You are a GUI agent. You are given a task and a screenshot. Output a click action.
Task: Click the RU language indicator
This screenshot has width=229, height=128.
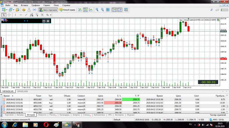[x=190, y=124]
